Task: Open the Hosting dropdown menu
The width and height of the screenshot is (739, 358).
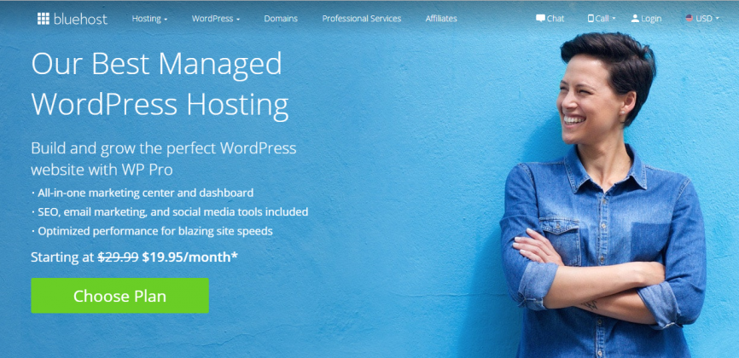Action: click(149, 19)
